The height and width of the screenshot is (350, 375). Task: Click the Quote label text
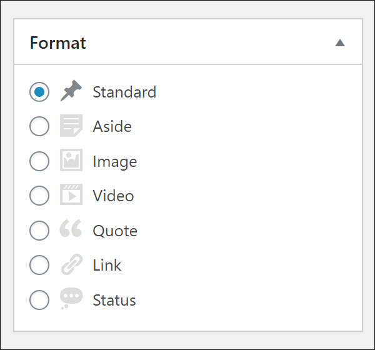tap(115, 231)
